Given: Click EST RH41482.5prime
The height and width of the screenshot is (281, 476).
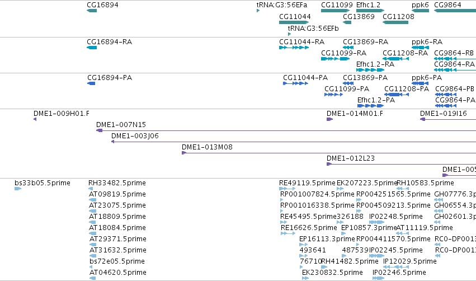Looking at the screenshot, I should [350, 261].
